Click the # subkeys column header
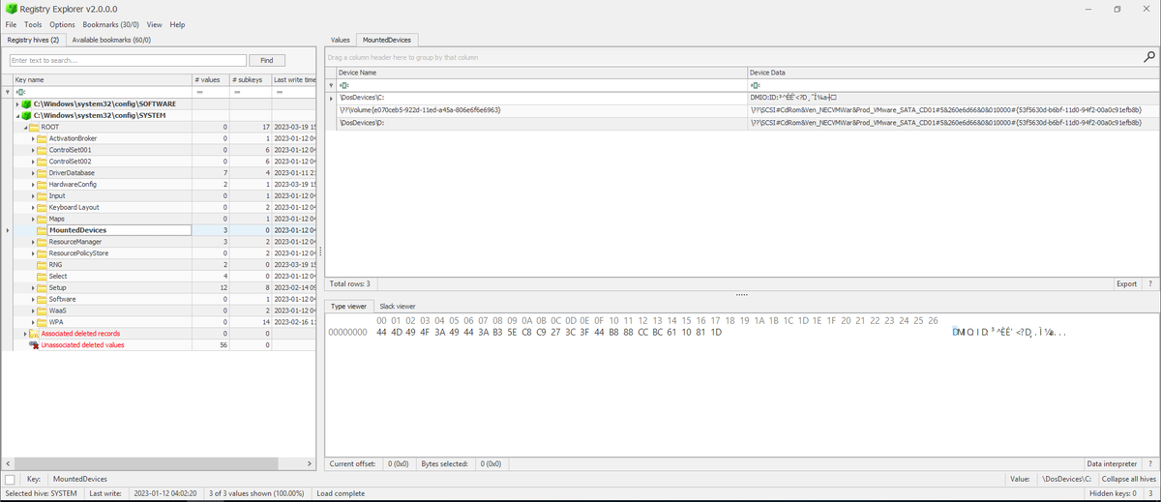1161x502 pixels. pyautogui.click(x=249, y=79)
